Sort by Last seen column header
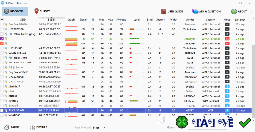 point(240,20)
